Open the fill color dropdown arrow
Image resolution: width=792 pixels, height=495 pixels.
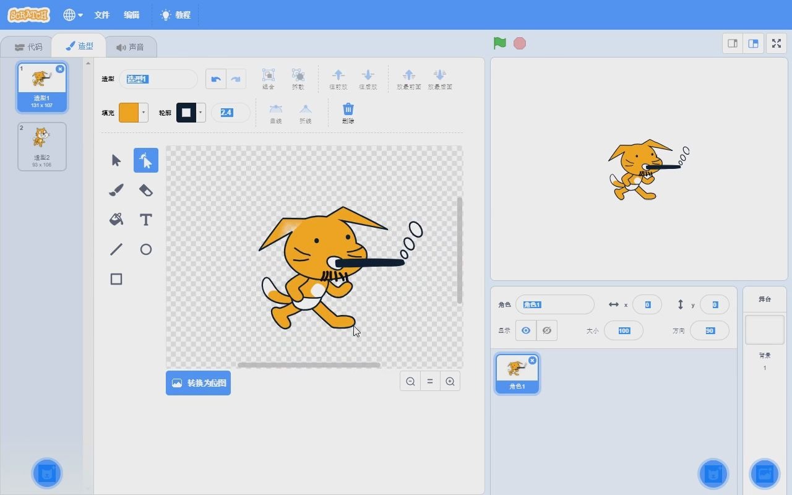pyautogui.click(x=144, y=113)
